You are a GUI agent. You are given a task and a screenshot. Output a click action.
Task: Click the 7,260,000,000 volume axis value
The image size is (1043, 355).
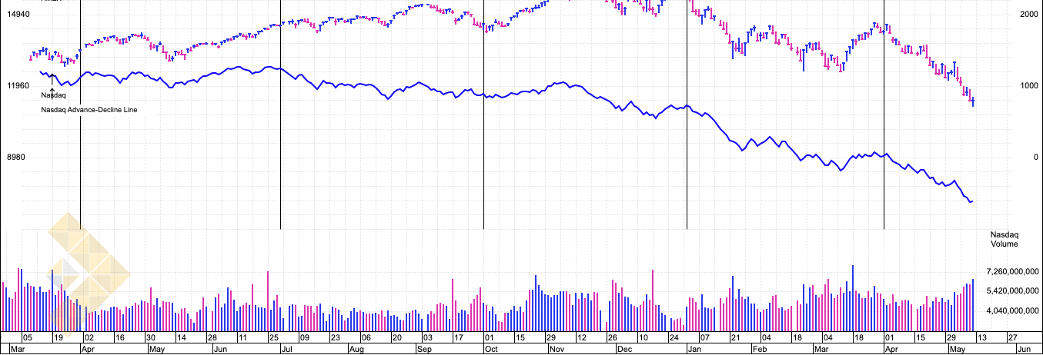1013,272
